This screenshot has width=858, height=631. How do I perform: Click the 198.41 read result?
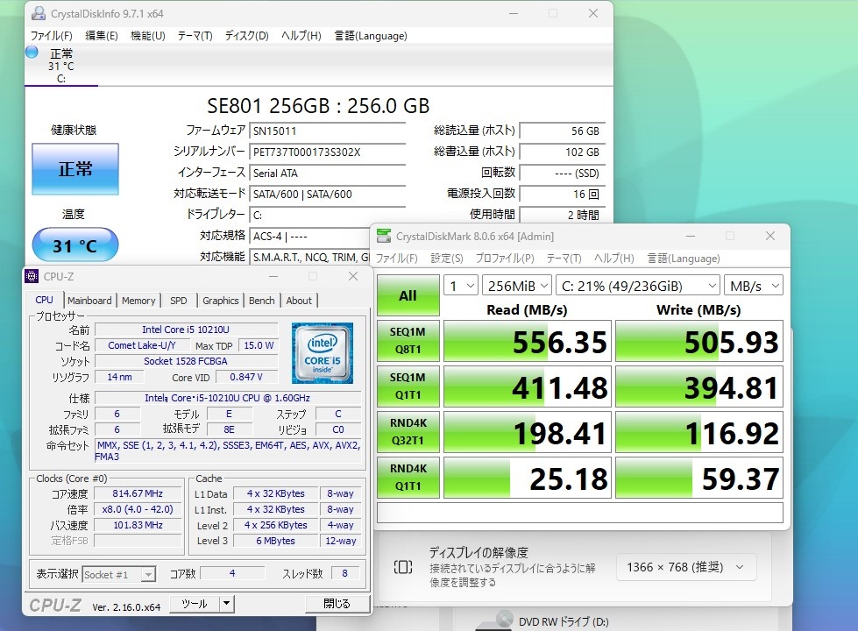(527, 432)
